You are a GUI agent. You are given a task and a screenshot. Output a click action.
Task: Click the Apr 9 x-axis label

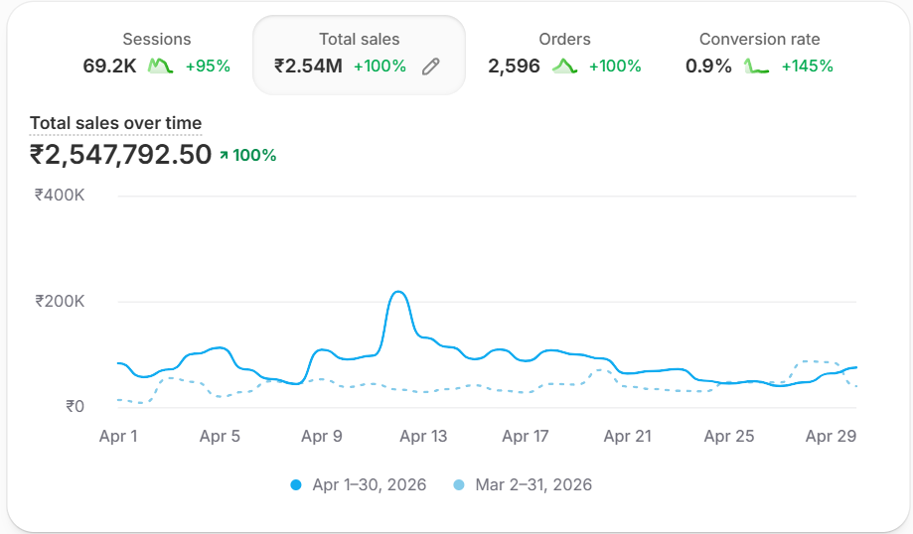(322, 437)
